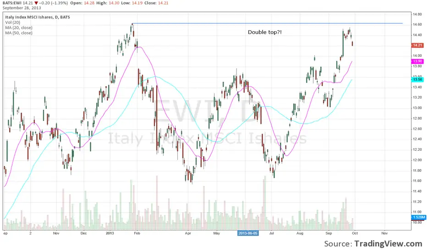This screenshot has height=252, width=427.
Task: Click the 14.40 price axis label
Action: tap(417, 35)
